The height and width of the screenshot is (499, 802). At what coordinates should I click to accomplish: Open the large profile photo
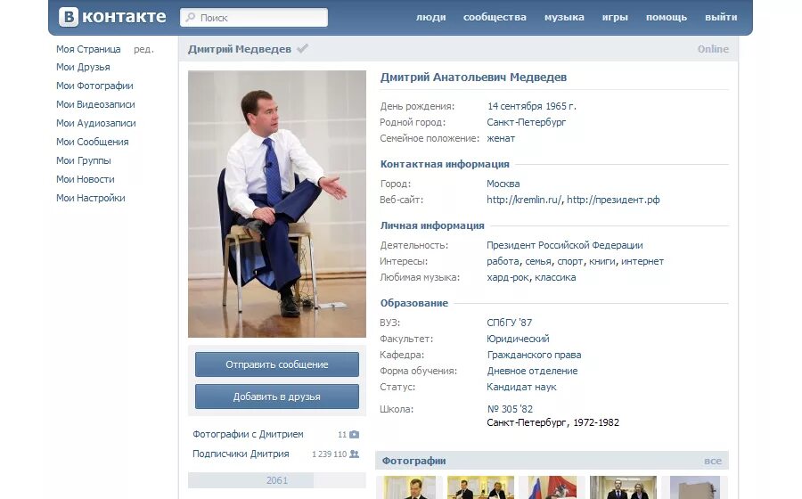[277, 204]
